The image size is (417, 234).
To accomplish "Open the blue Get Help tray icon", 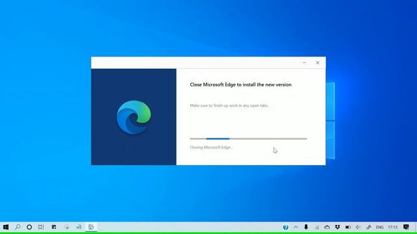I will coord(285,227).
